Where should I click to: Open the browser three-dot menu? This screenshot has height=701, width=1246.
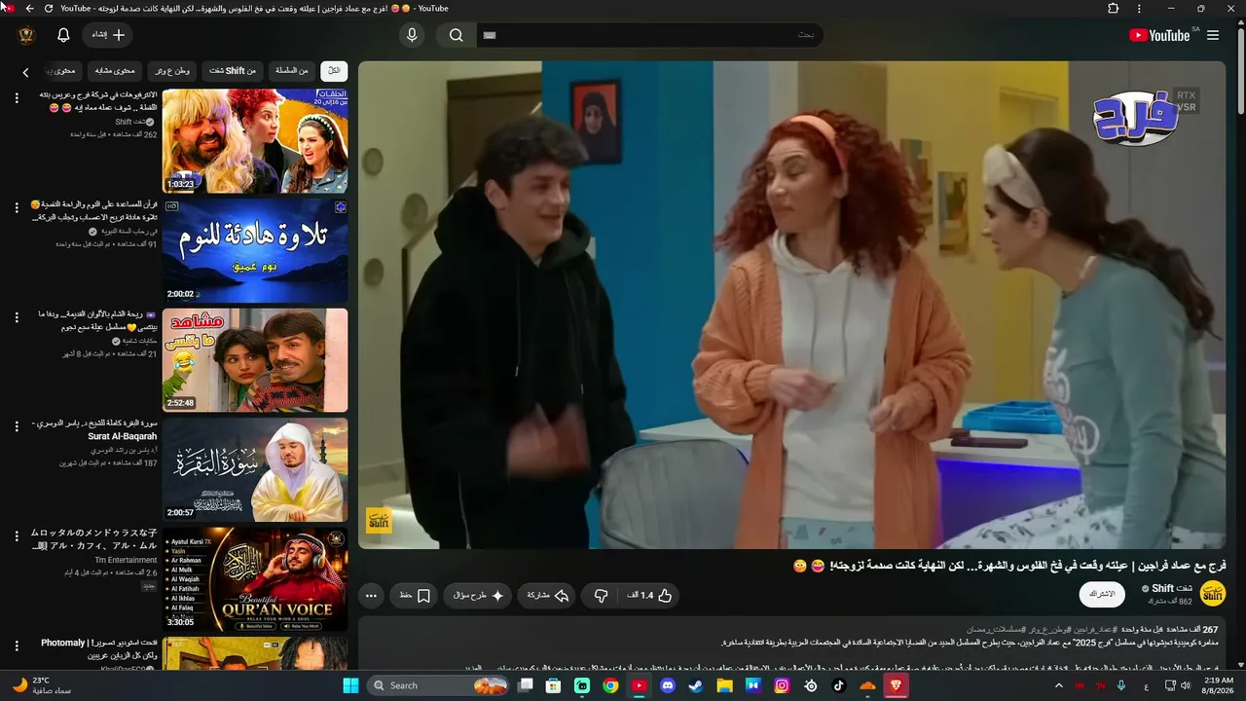point(1139,8)
